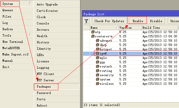Open the NTP Client menu entry
This screenshot has height=108, width=179.
point(45,74)
